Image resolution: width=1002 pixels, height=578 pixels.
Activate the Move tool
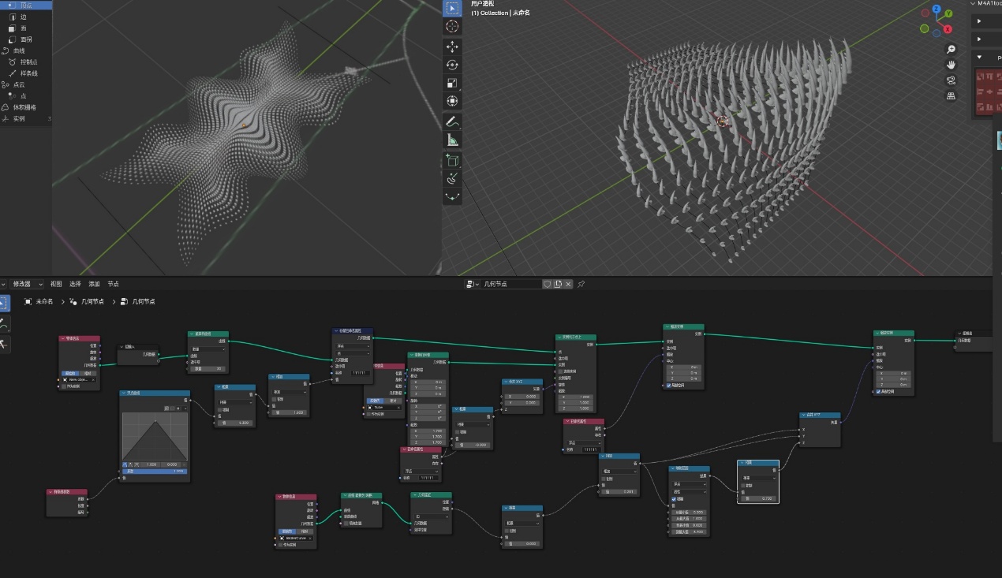(x=452, y=47)
